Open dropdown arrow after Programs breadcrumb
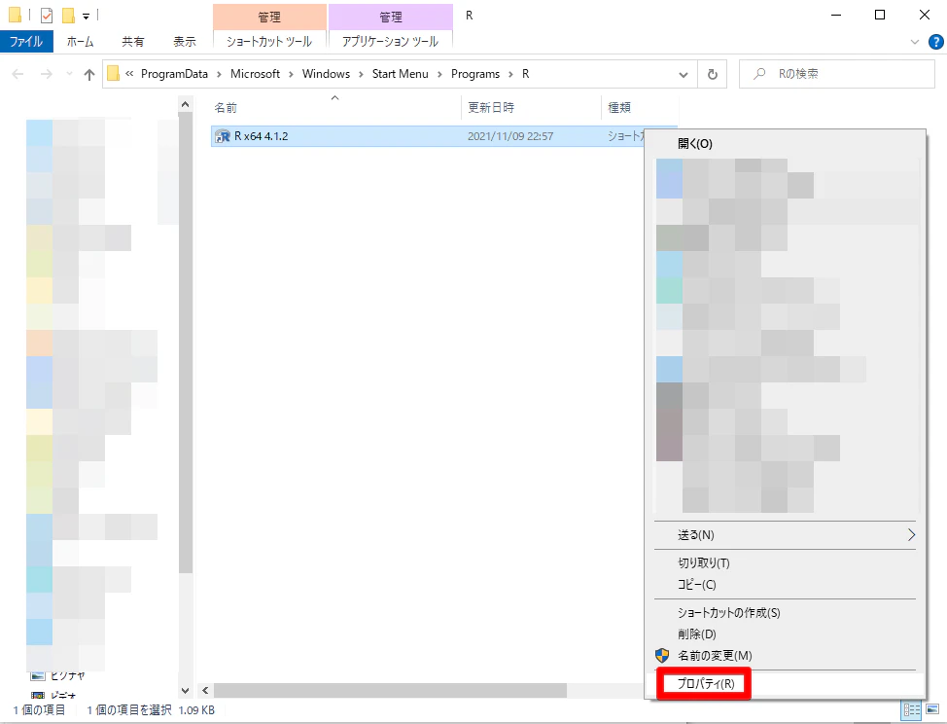Screen dimensions: 947x724 tap(510, 74)
